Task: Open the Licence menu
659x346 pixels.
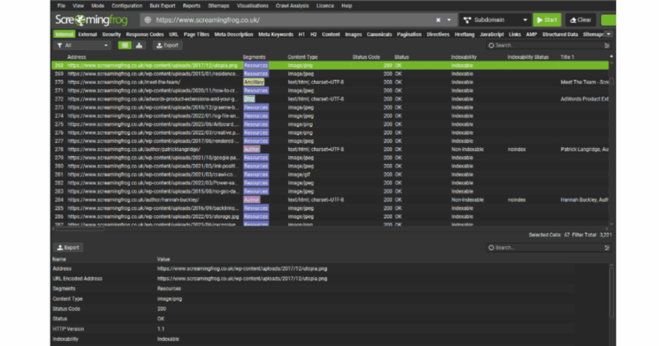Action: pos(325,6)
